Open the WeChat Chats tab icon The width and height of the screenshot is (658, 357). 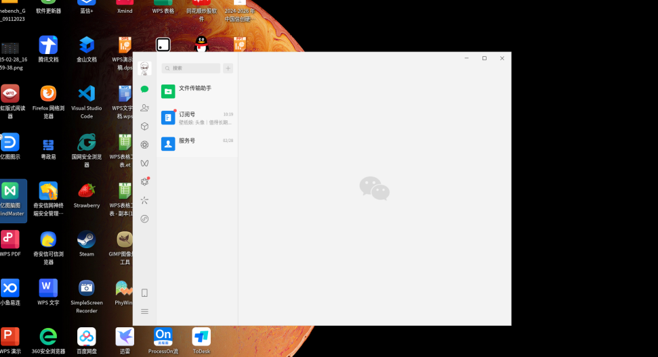coord(144,89)
